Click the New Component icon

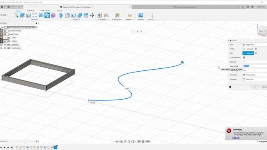tap(100, 15)
